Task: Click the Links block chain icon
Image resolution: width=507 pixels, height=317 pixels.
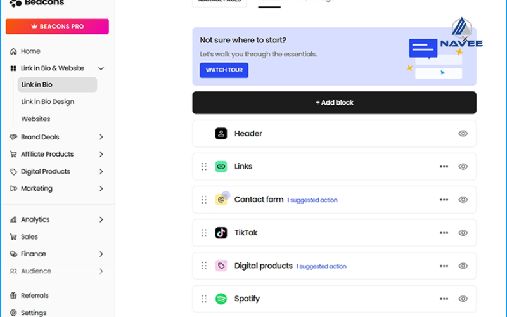Action: 221,167
